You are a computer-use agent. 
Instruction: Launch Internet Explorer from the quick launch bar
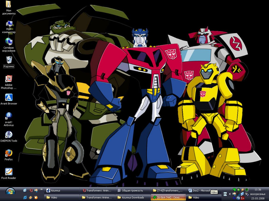[x=25, y=198]
